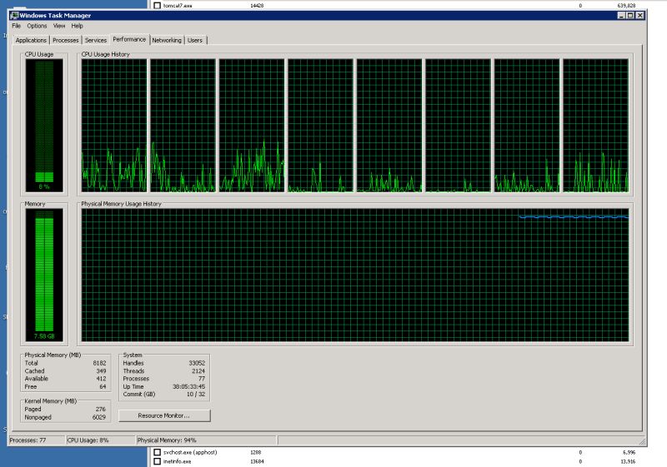Maximize the Windows Task Manager window

[x=630, y=15]
